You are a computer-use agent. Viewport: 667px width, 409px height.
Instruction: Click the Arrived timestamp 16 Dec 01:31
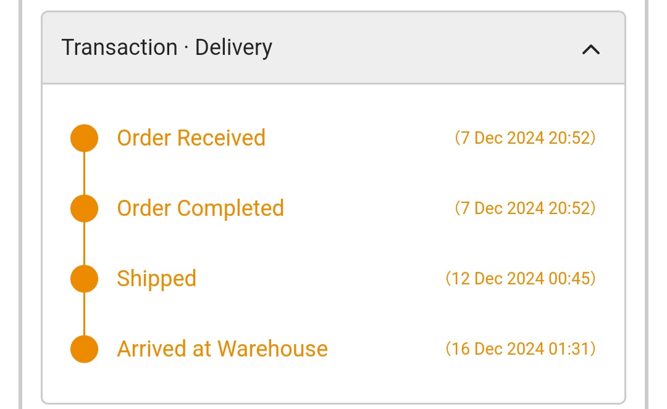[x=521, y=349]
